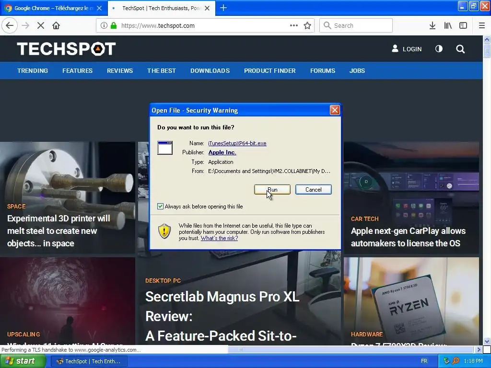Open the DOWNLOADS menu item

(210, 71)
